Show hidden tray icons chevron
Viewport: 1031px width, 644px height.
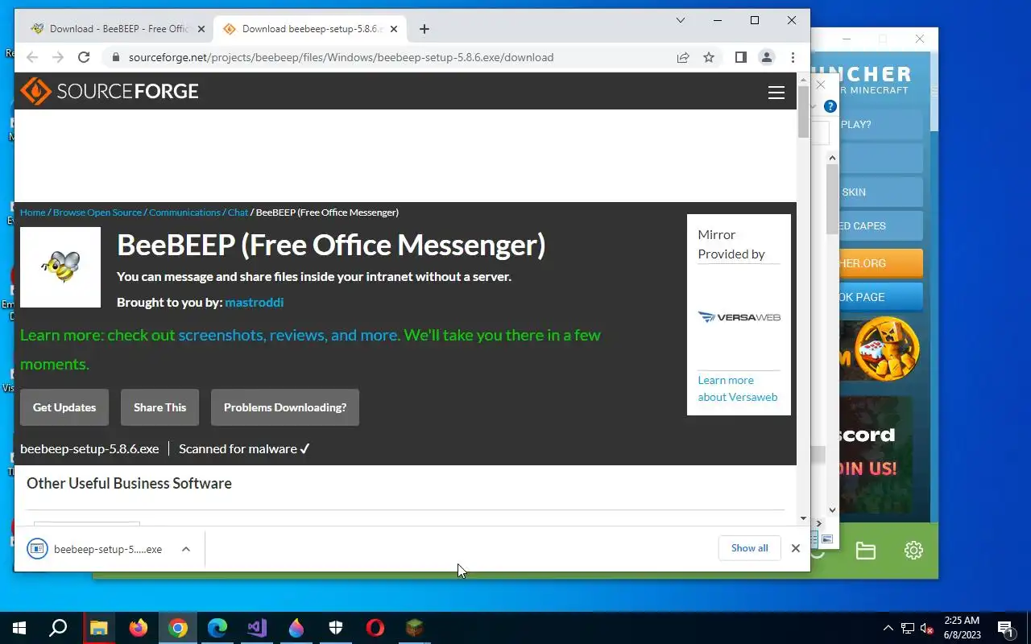pos(888,628)
